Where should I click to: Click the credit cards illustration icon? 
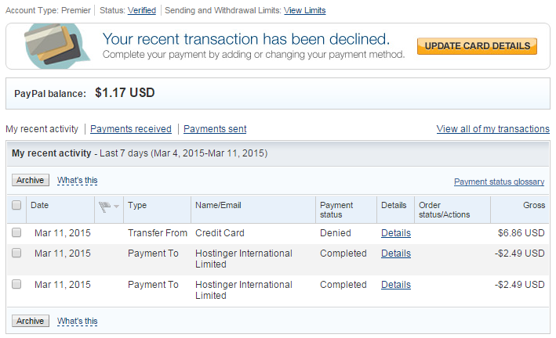[54, 45]
